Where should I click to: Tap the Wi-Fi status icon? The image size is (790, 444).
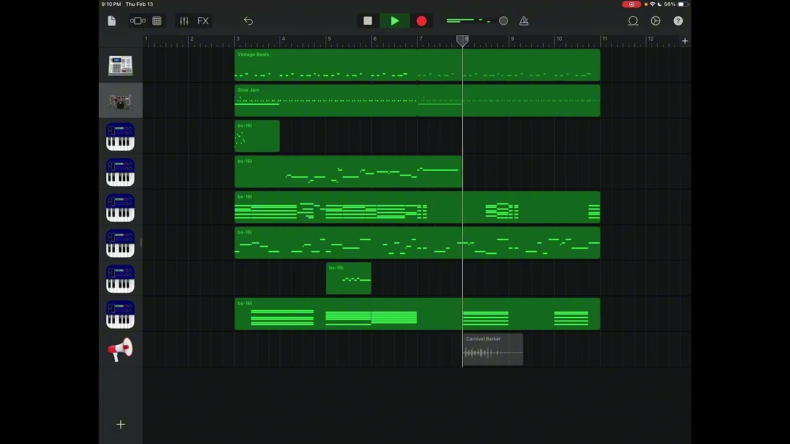[652, 4]
